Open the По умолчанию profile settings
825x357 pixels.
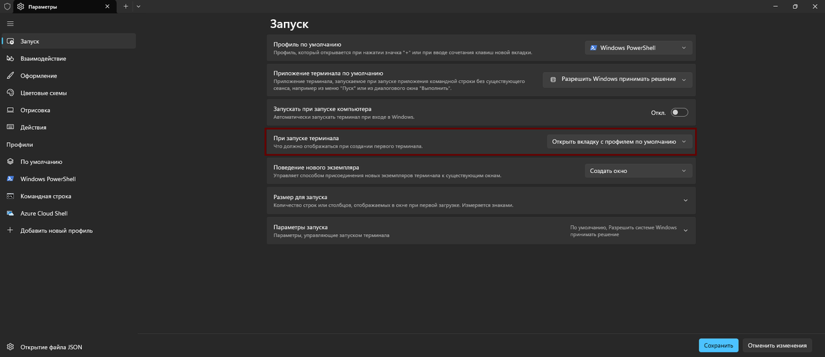pos(69,162)
